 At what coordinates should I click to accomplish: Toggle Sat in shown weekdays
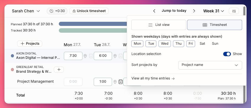(x=202, y=44)
